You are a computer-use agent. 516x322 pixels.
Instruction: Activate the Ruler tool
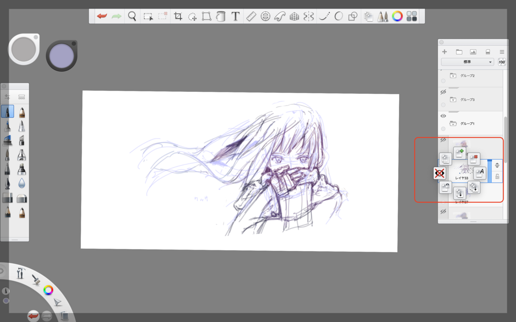251,17
